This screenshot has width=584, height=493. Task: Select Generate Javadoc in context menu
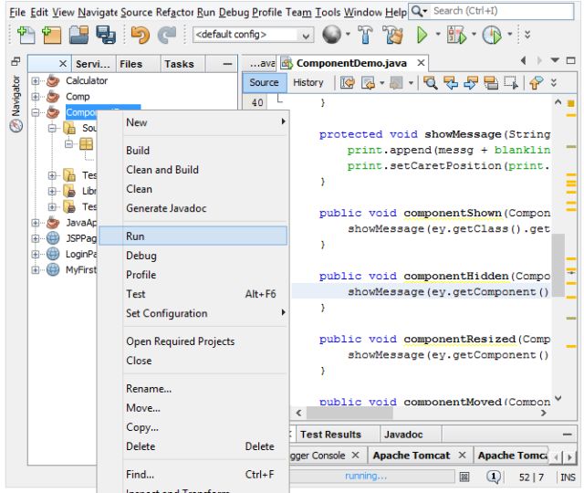click(193, 208)
